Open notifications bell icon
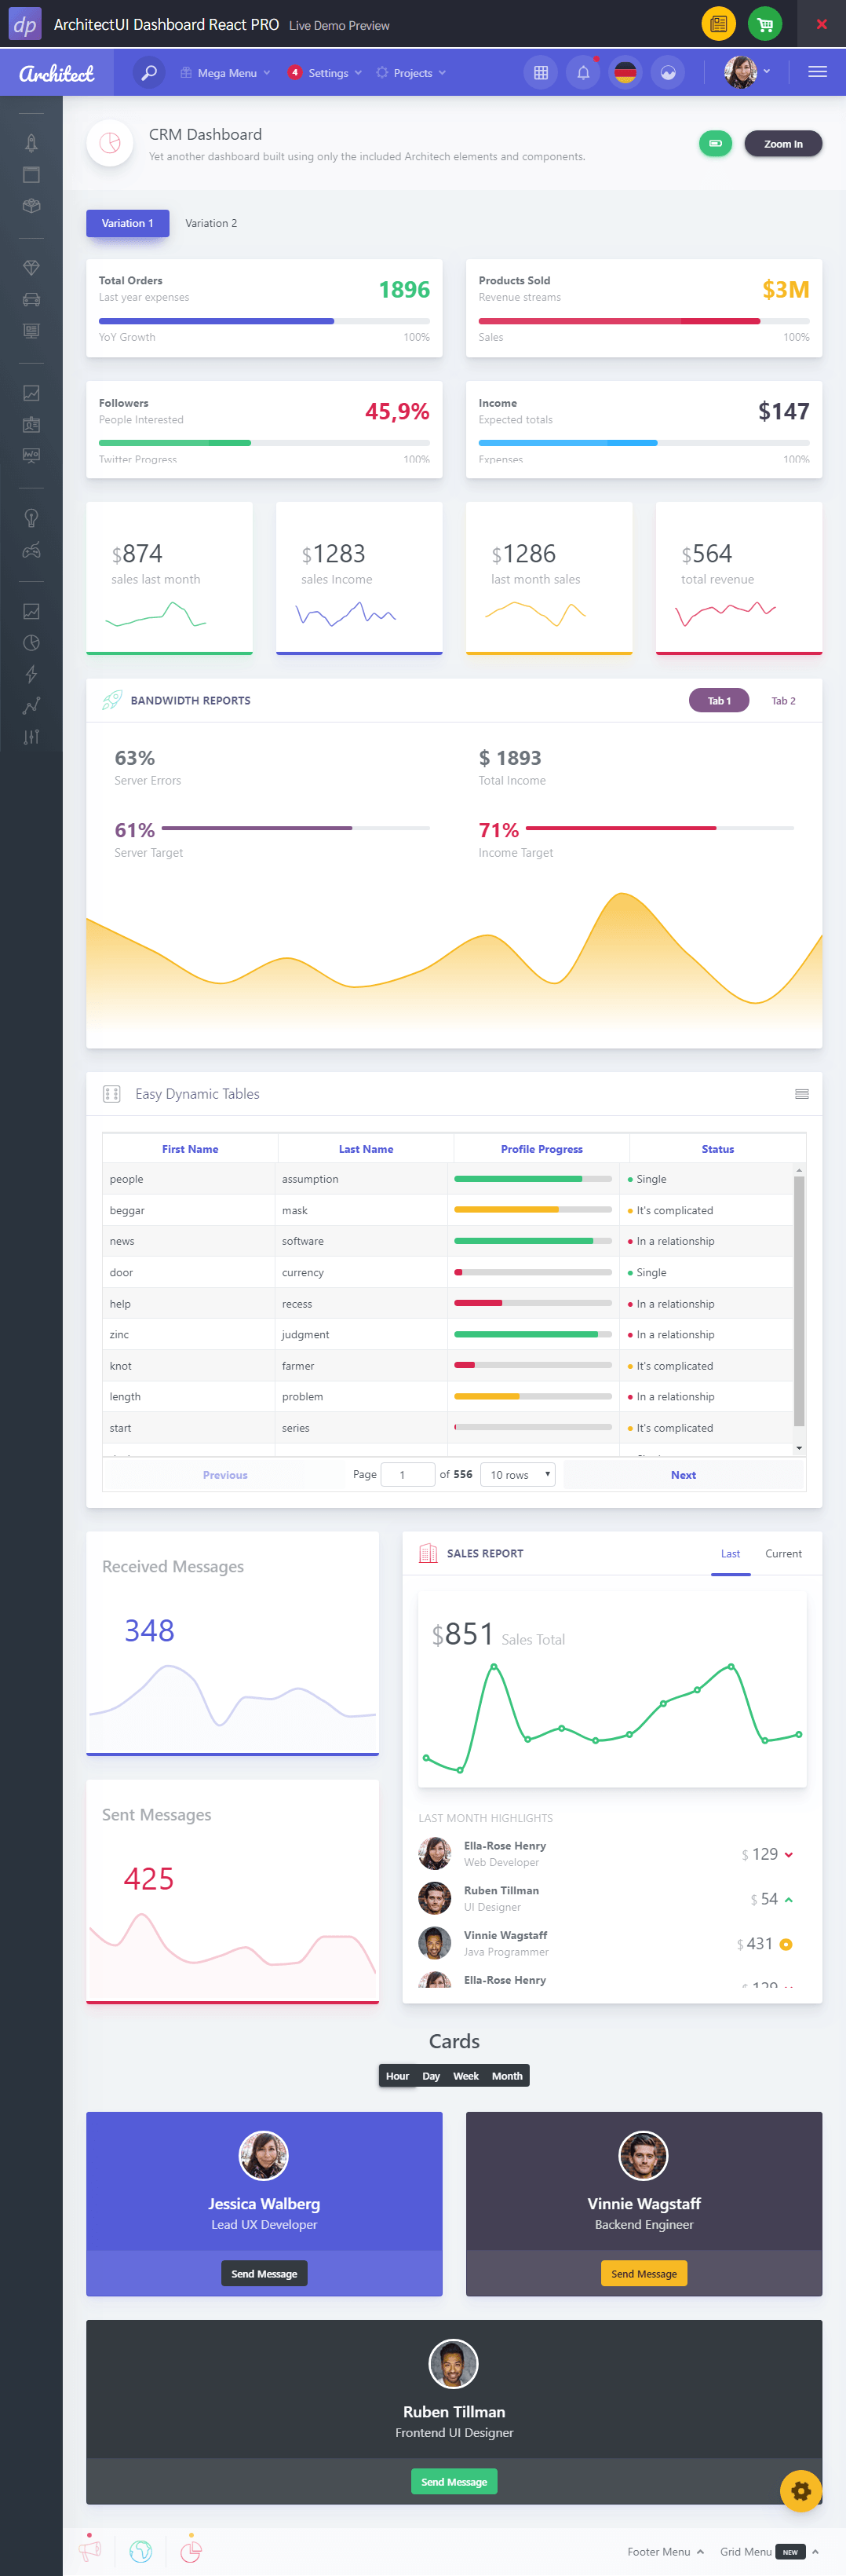Image resolution: width=846 pixels, height=2576 pixels. (583, 72)
